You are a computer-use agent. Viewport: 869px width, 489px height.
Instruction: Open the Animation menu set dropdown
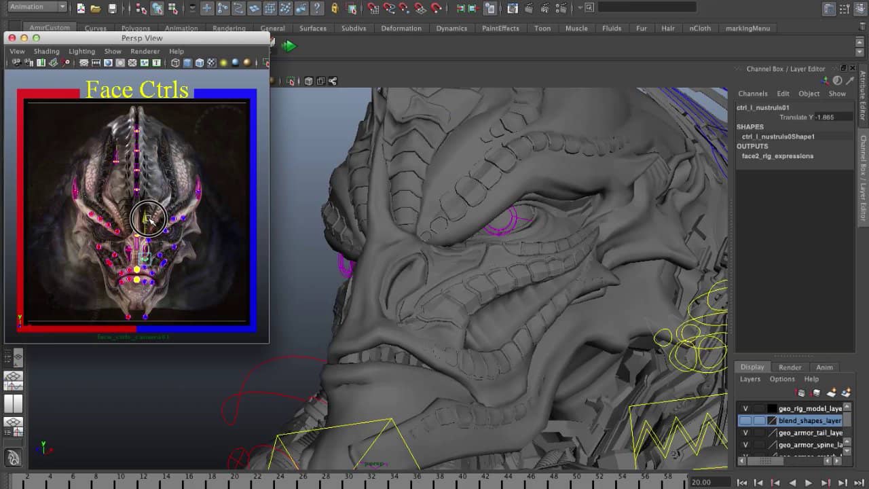(x=38, y=7)
